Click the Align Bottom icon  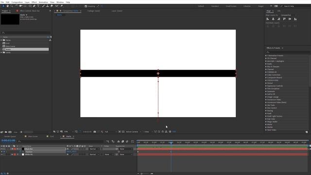point(295,19)
